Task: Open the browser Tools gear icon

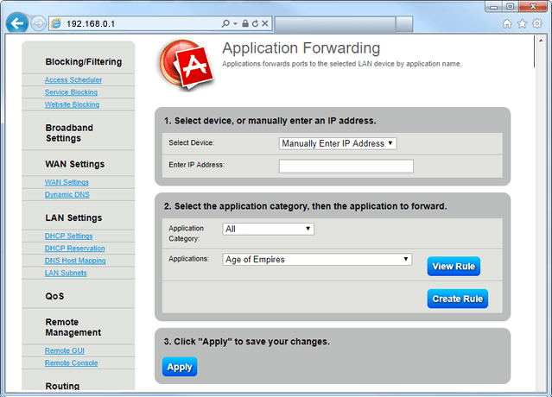Action: pos(536,23)
